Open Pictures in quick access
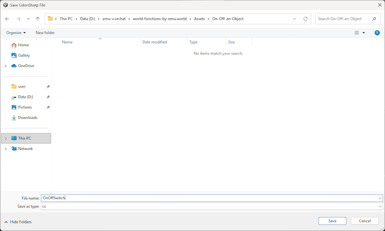Image resolution: width=385 pixels, height=231 pixels. point(25,107)
